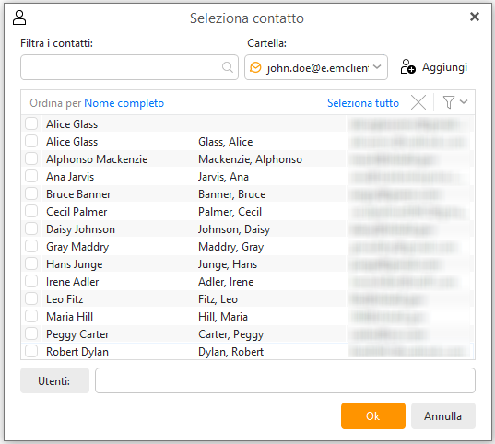Enable the checkbox next to Leo Fitz
Viewport: 495px width, 444px height.
[31, 298]
